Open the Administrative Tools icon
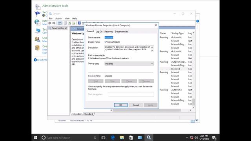The height and width of the screenshot is (141, 251). coord(38,7)
